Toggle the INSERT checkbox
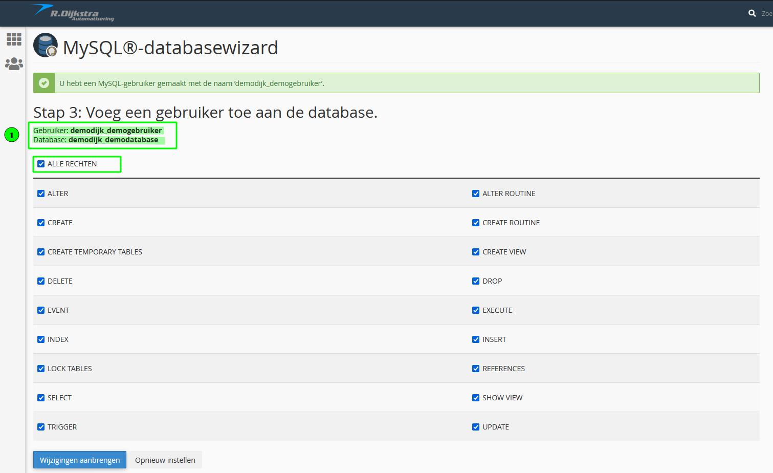Screen dimensions: 773x473 coord(476,339)
